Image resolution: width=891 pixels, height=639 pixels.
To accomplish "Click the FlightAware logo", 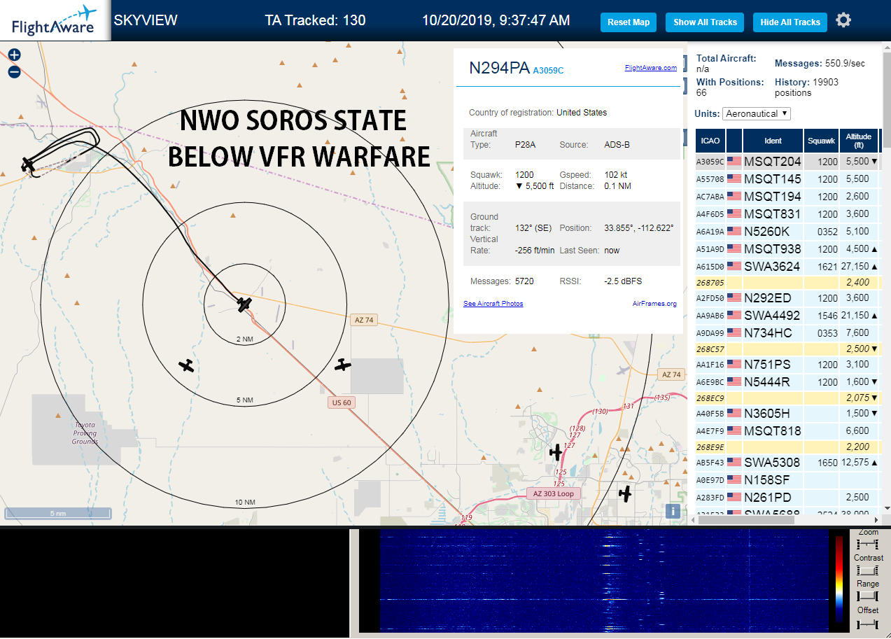I will [54, 20].
